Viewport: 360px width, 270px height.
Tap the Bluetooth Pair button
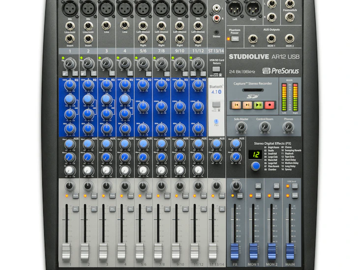(216, 121)
